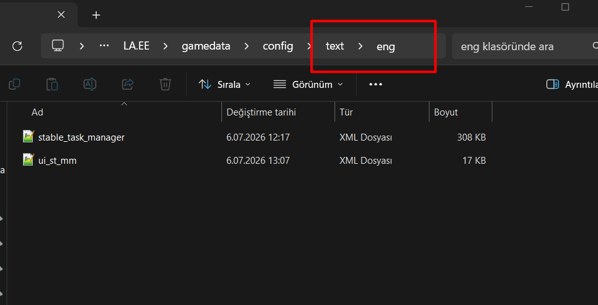Screen dimensions: 598x305
Task: Add a new Explorer tab
Action: click(96, 15)
